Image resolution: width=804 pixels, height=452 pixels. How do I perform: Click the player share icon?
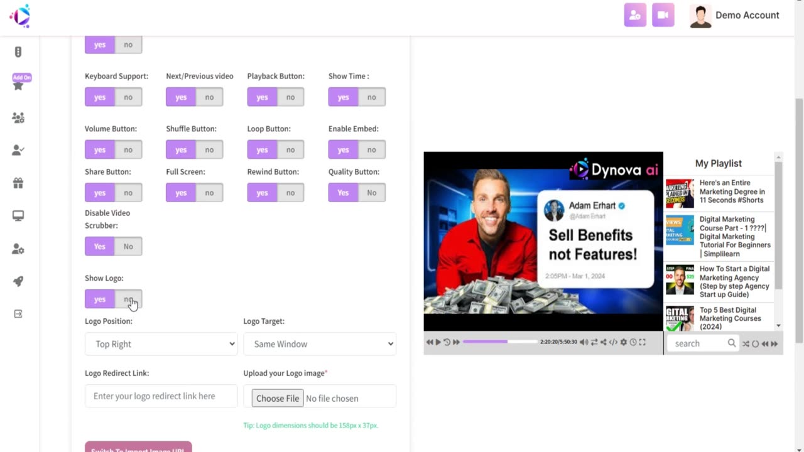click(604, 342)
